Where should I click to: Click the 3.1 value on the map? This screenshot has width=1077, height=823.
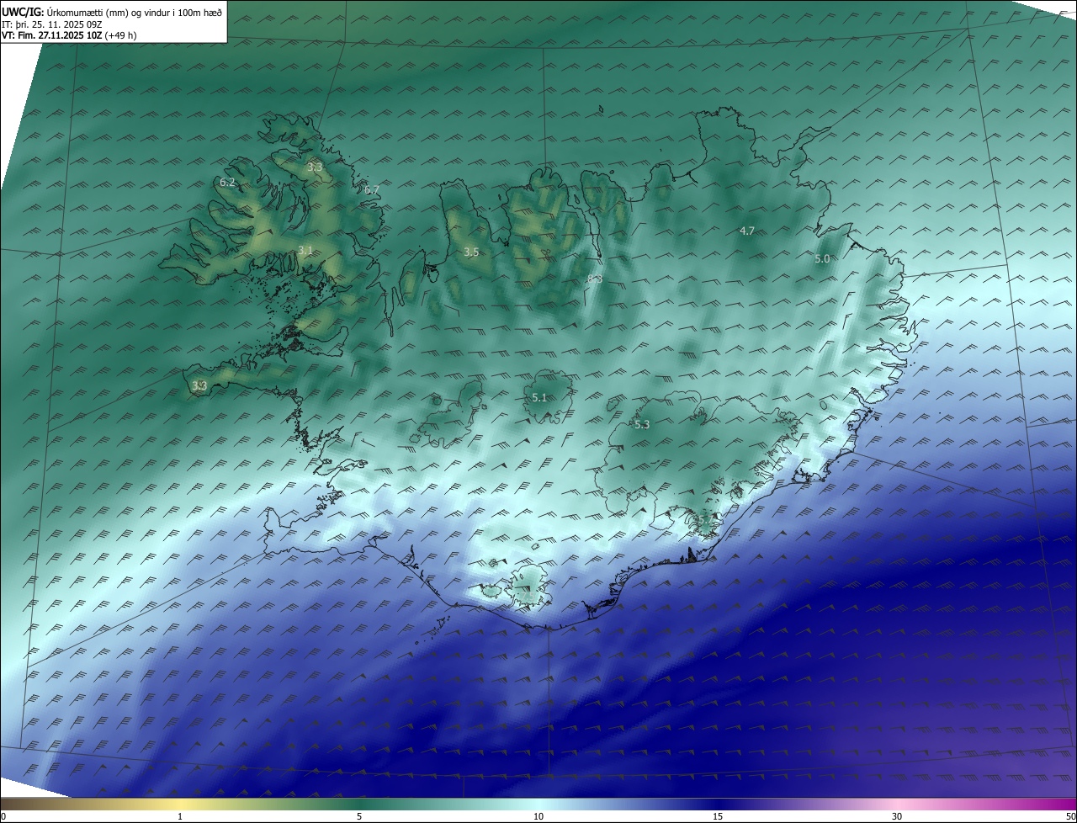pos(305,250)
